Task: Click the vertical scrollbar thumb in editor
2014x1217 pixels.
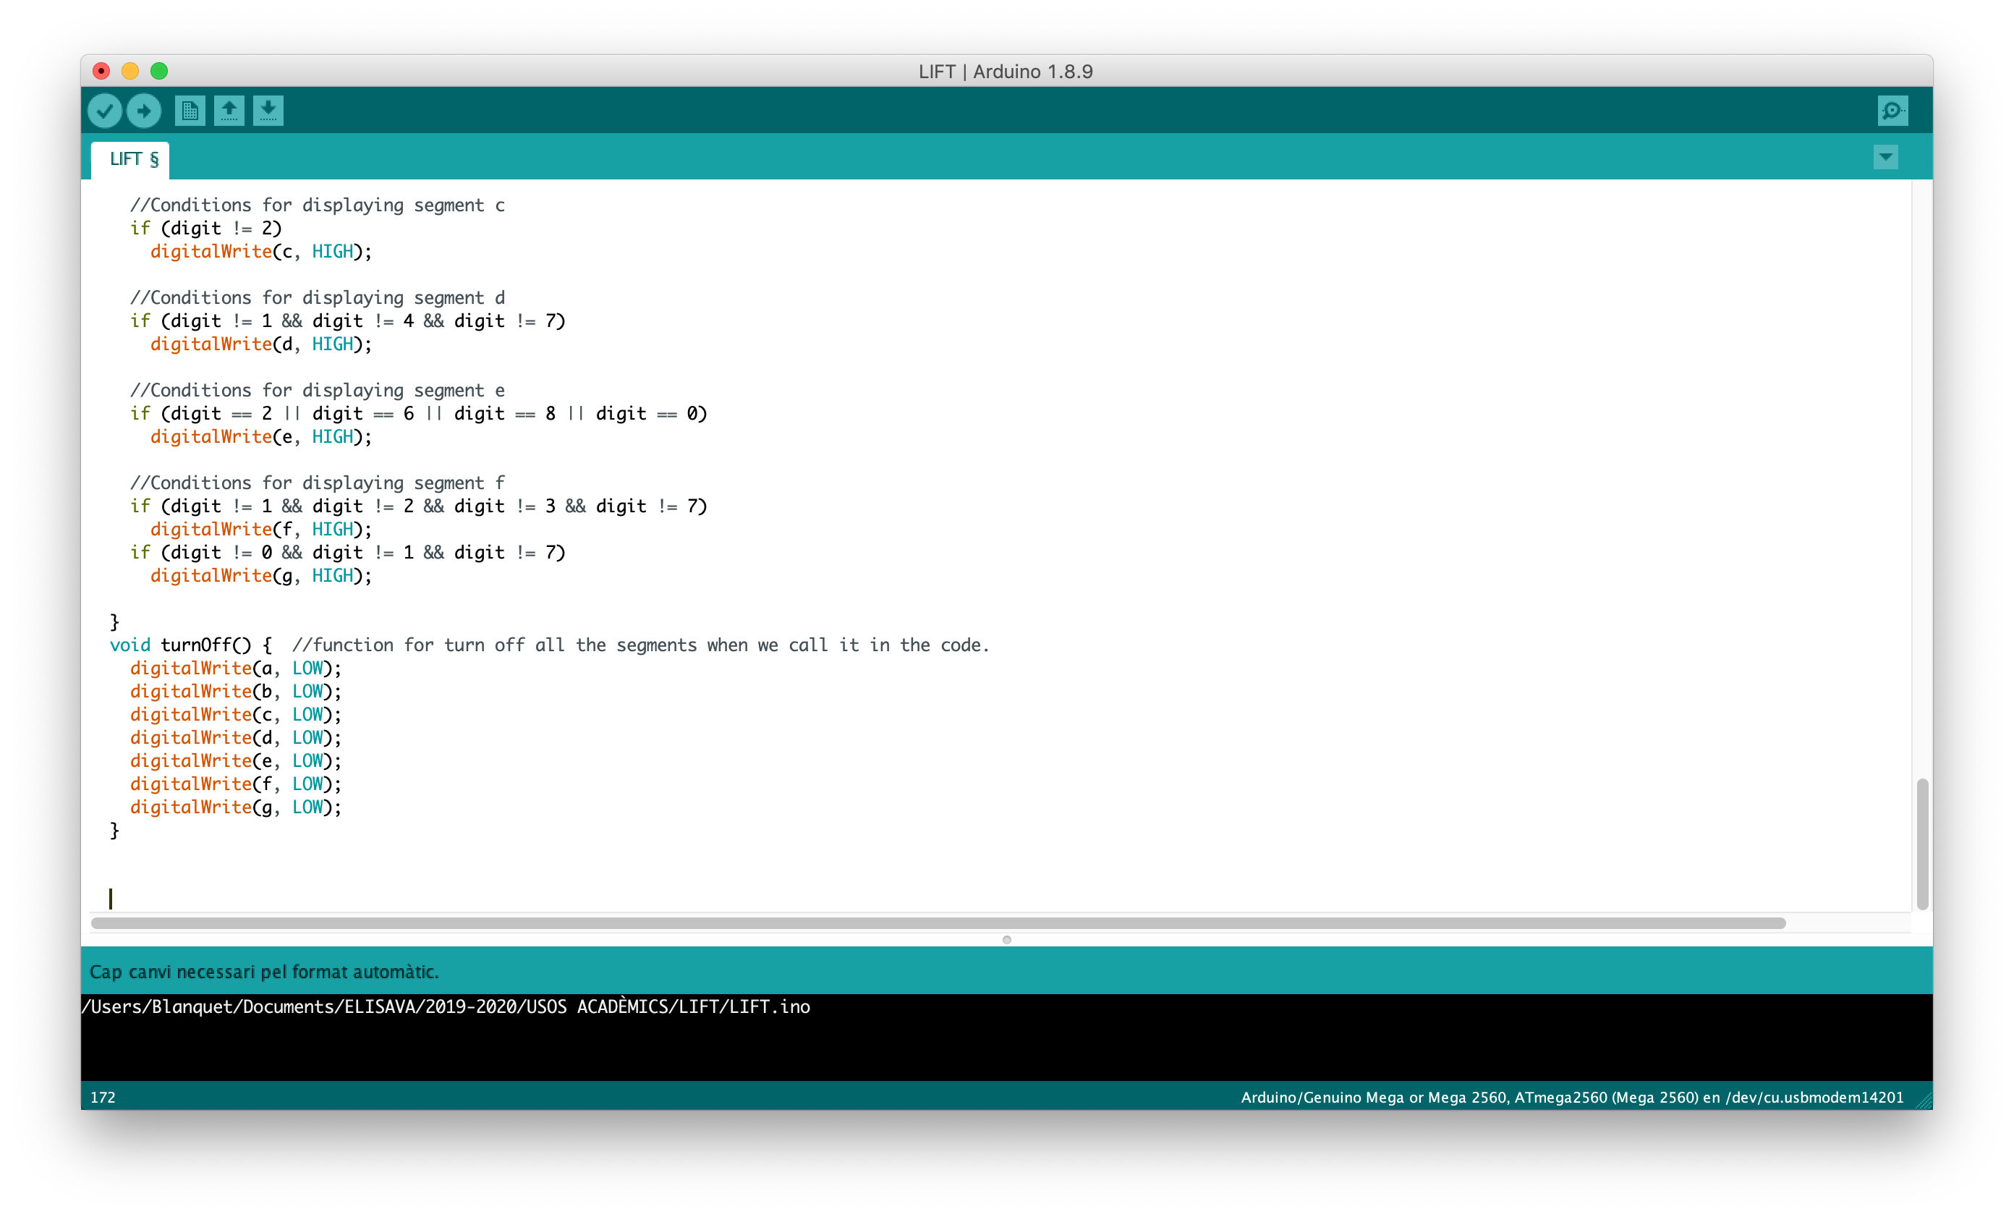Action: [1922, 844]
